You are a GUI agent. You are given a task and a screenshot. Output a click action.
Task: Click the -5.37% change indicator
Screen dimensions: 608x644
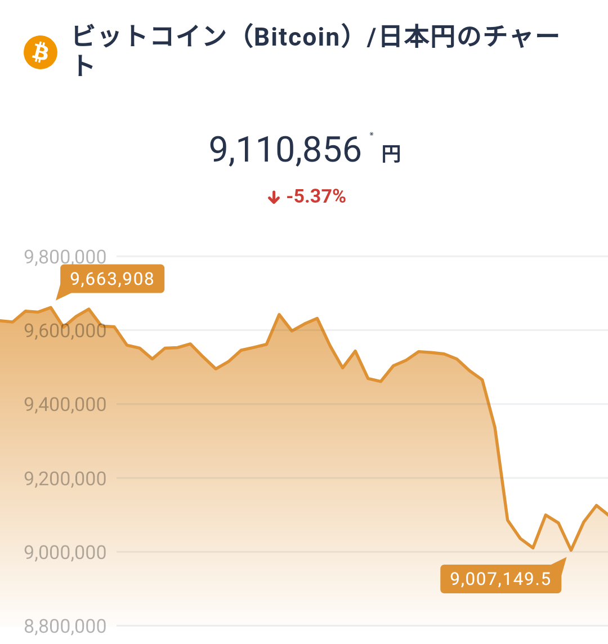pyautogui.click(x=316, y=196)
